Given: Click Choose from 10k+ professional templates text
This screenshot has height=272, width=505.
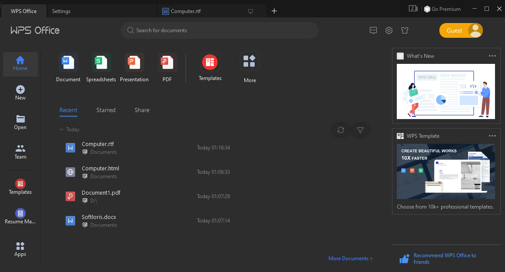Looking at the screenshot, I should pyautogui.click(x=445, y=207).
